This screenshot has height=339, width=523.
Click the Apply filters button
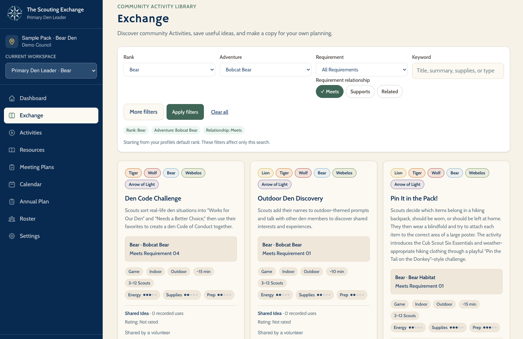click(185, 112)
